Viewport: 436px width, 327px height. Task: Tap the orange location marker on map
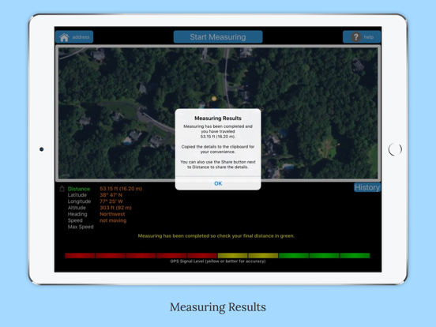(214, 99)
